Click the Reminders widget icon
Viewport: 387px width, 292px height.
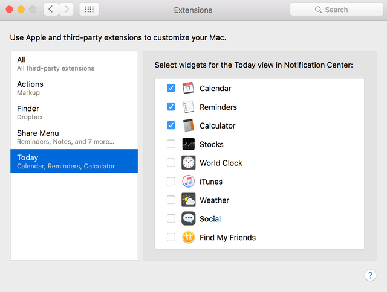click(188, 107)
